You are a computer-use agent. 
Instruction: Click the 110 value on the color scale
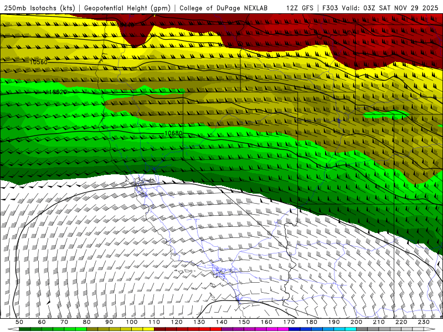pyautogui.click(x=154, y=322)
